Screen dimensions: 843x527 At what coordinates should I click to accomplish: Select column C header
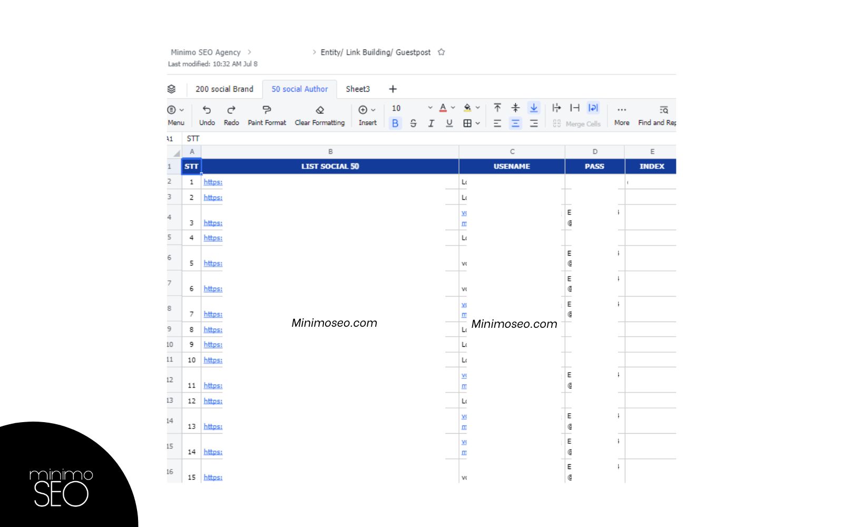[512, 152]
